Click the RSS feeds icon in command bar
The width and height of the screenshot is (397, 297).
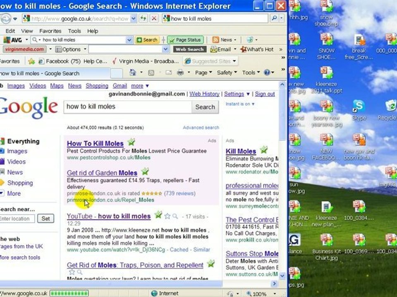click(151, 73)
